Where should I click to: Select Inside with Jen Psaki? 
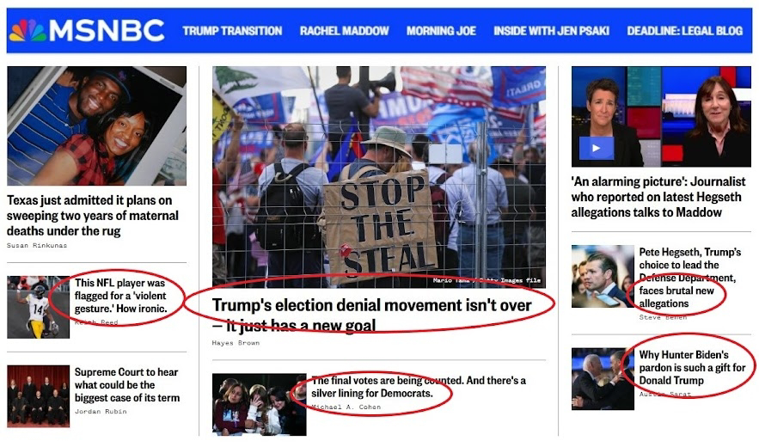coord(551,31)
